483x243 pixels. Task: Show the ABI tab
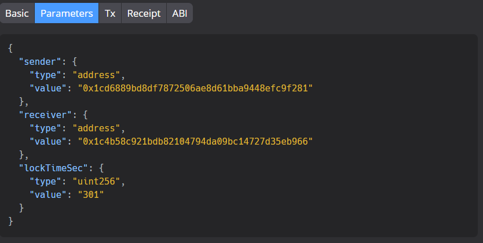(180, 13)
